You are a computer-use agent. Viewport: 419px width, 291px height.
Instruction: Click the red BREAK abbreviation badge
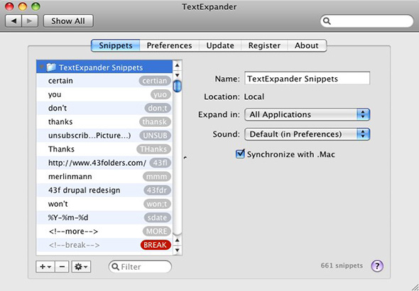click(156, 245)
